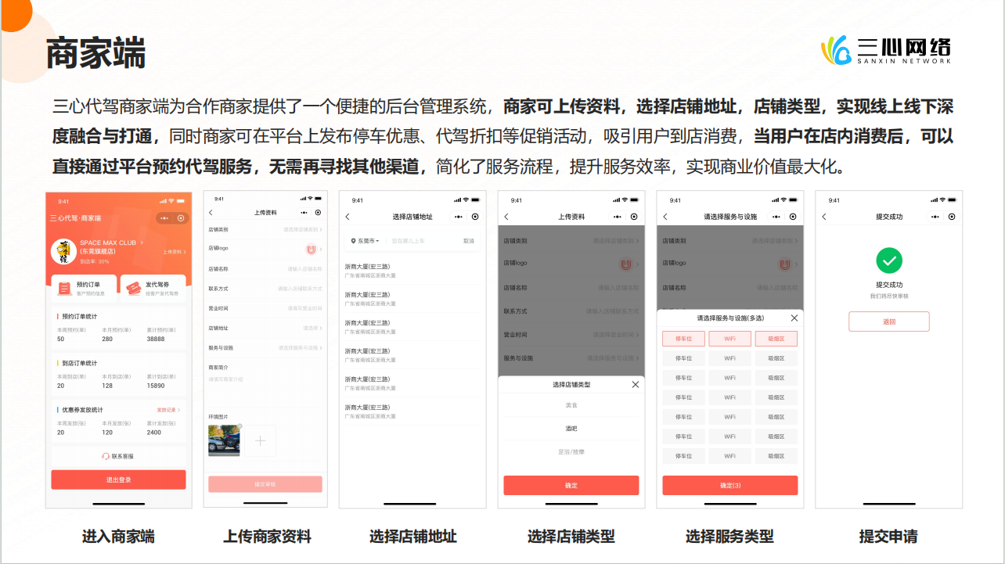Choose 美食 in store type menu
1005x564 pixels.
(573, 405)
